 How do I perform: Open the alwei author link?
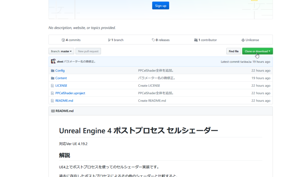click(x=60, y=61)
